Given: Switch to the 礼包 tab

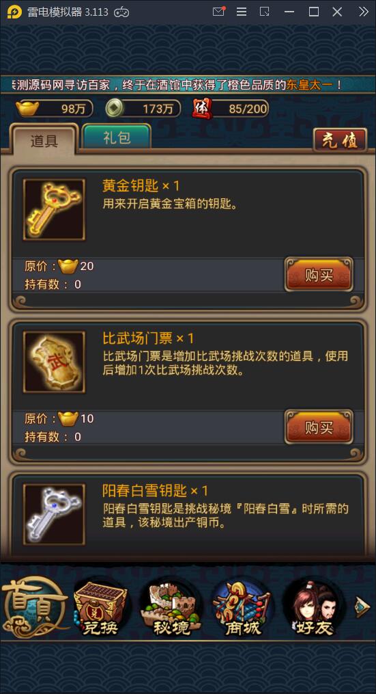Looking at the screenshot, I should 117,137.
